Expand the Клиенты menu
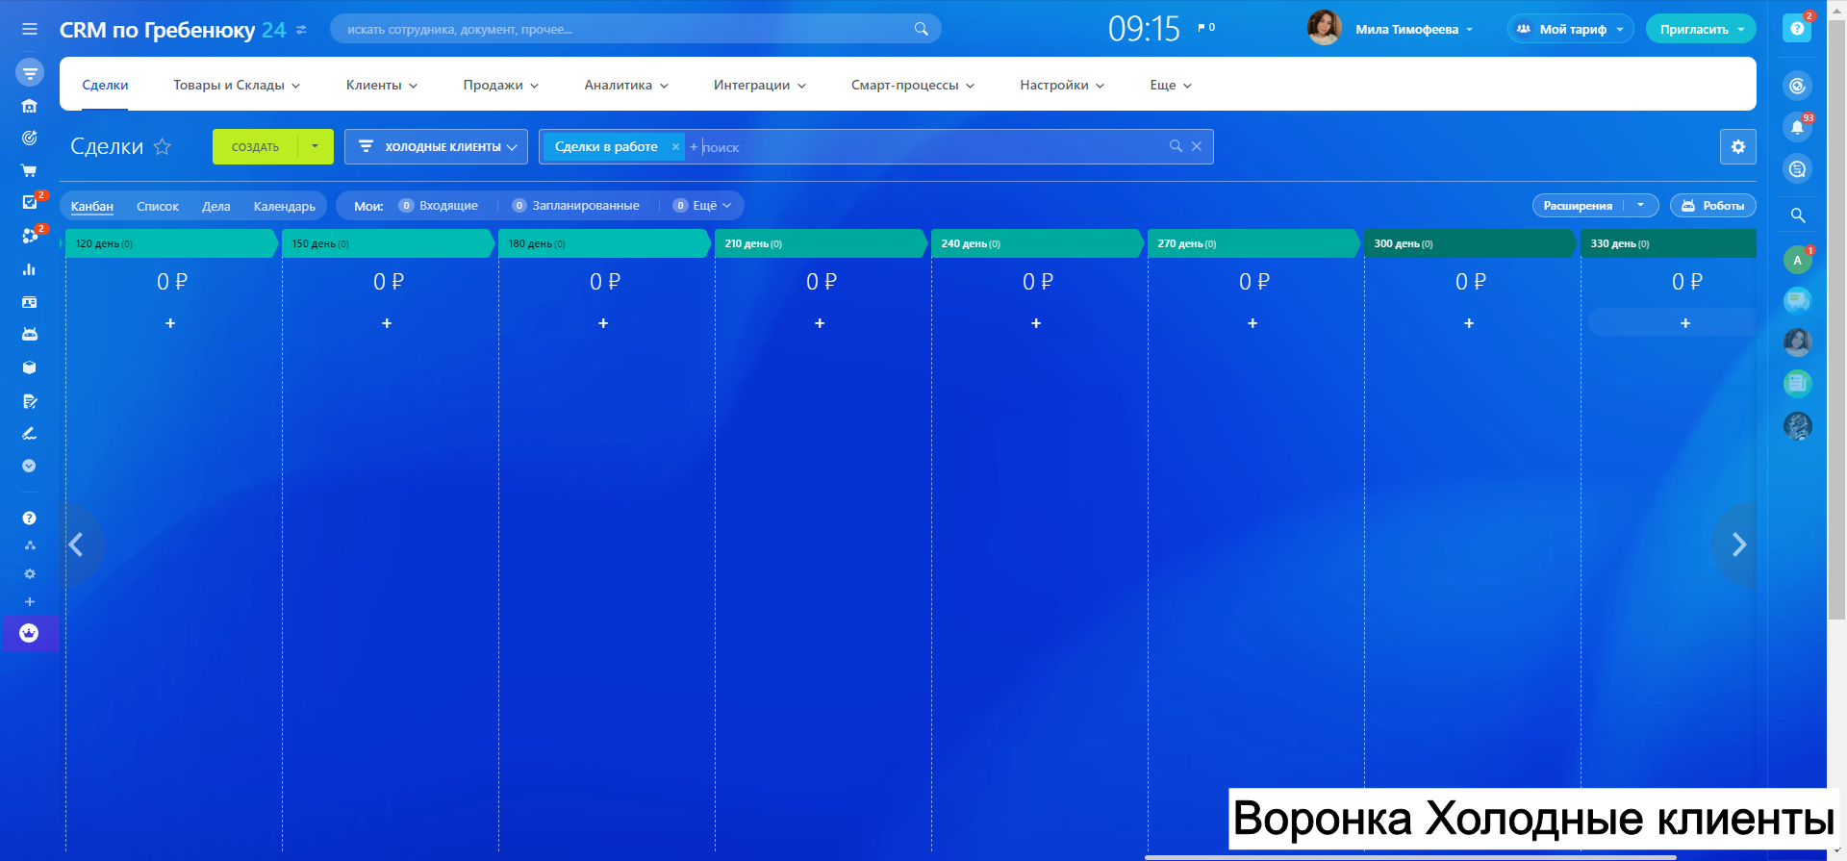Image resolution: width=1847 pixels, height=861 pixels. [382, 85]
